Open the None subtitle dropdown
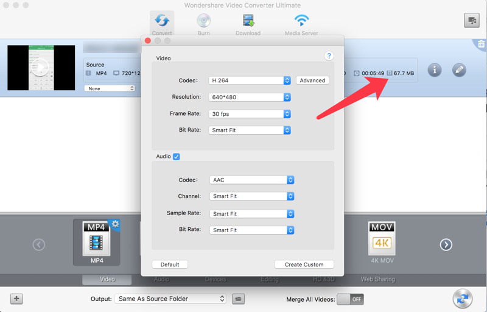The height and width of the screenshot is (312, 487). pos(110,88)
